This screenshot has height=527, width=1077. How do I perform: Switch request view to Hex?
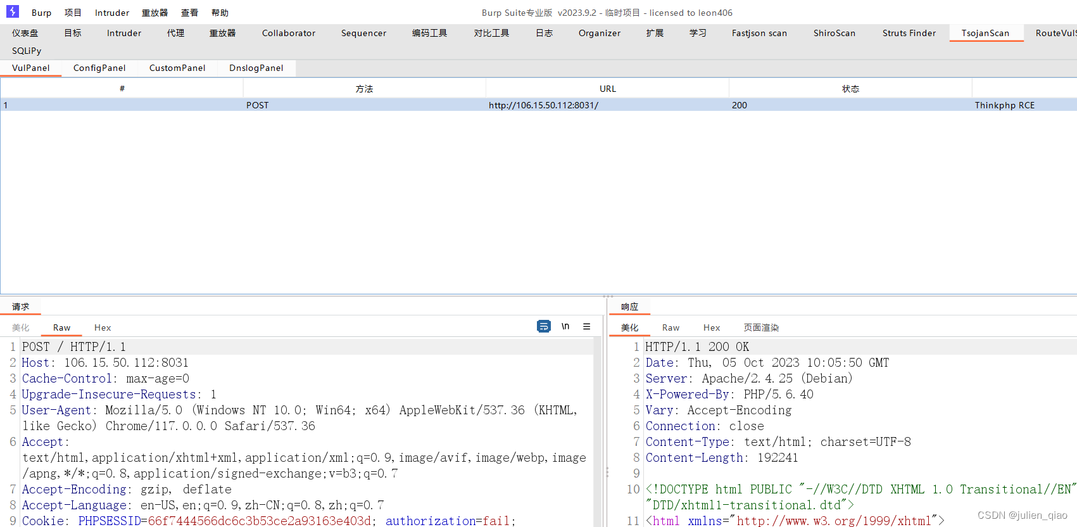(103, 327)
